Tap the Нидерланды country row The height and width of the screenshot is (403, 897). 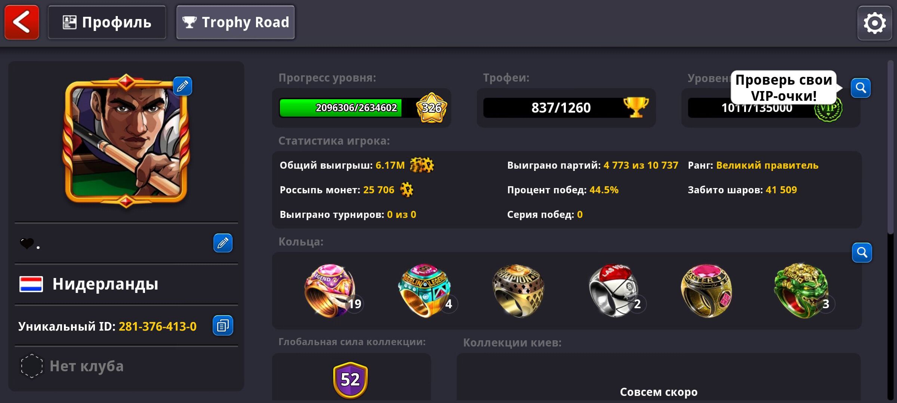click(x=126, y=284)
